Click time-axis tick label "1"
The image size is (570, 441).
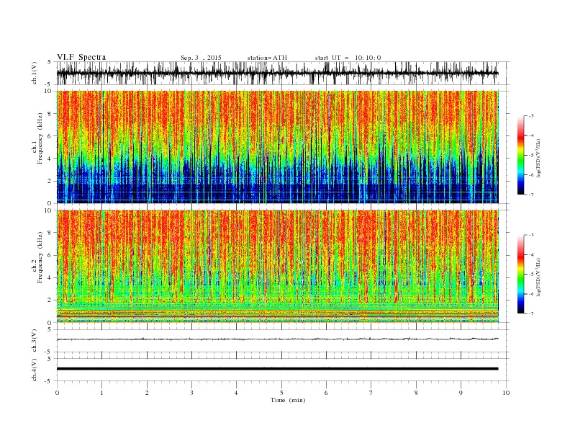point(101,393)
